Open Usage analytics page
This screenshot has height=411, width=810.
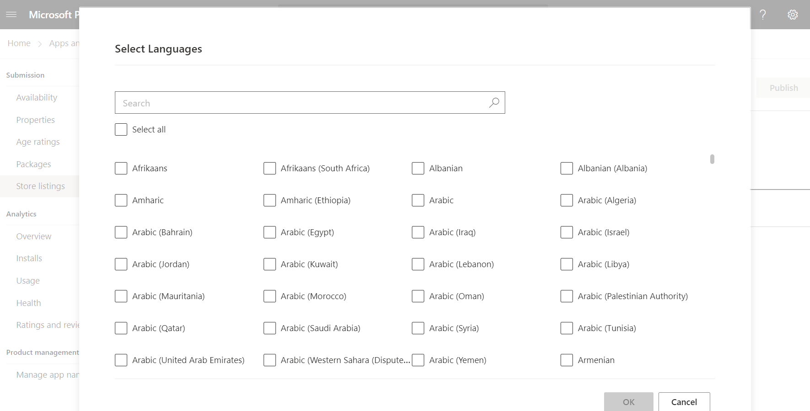(28, 281)
